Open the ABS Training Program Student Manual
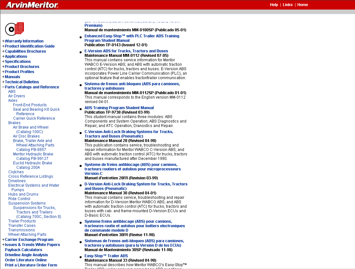 [119, 108]
